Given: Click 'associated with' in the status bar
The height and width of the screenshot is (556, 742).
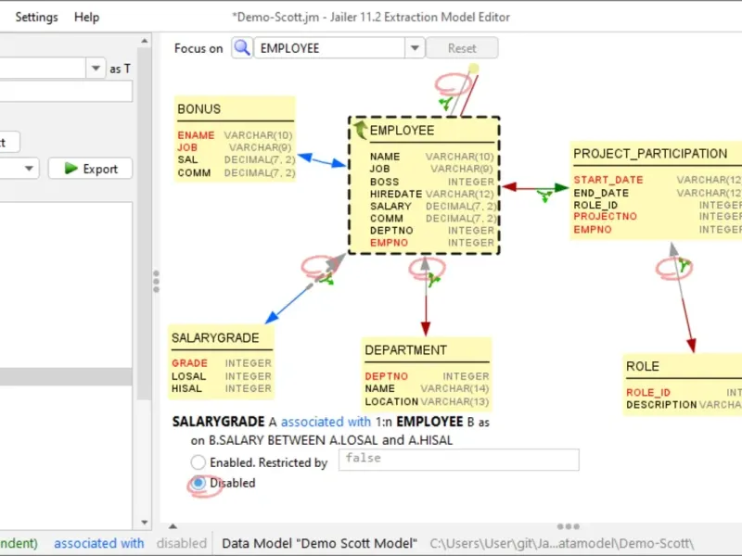Looking at the screenshot, I should click(99, 543).
